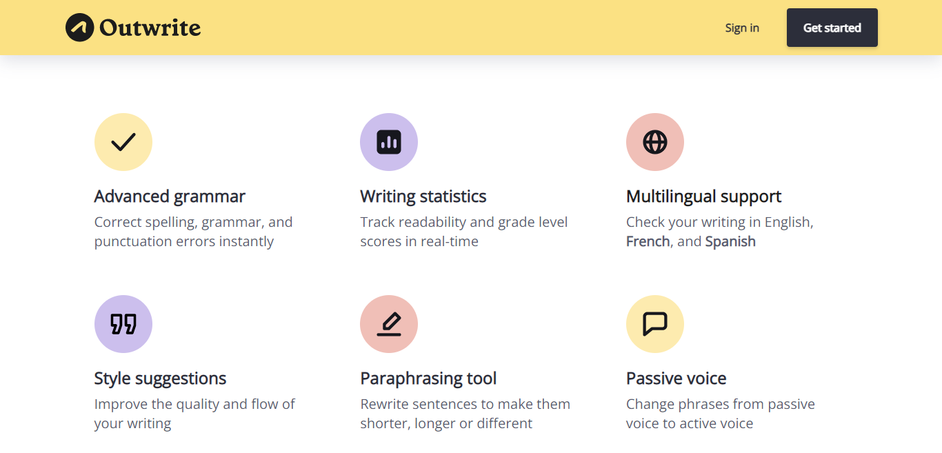Click the bold Spanish text
Screen dimensions: 942x453
click(x=730, y=241)
